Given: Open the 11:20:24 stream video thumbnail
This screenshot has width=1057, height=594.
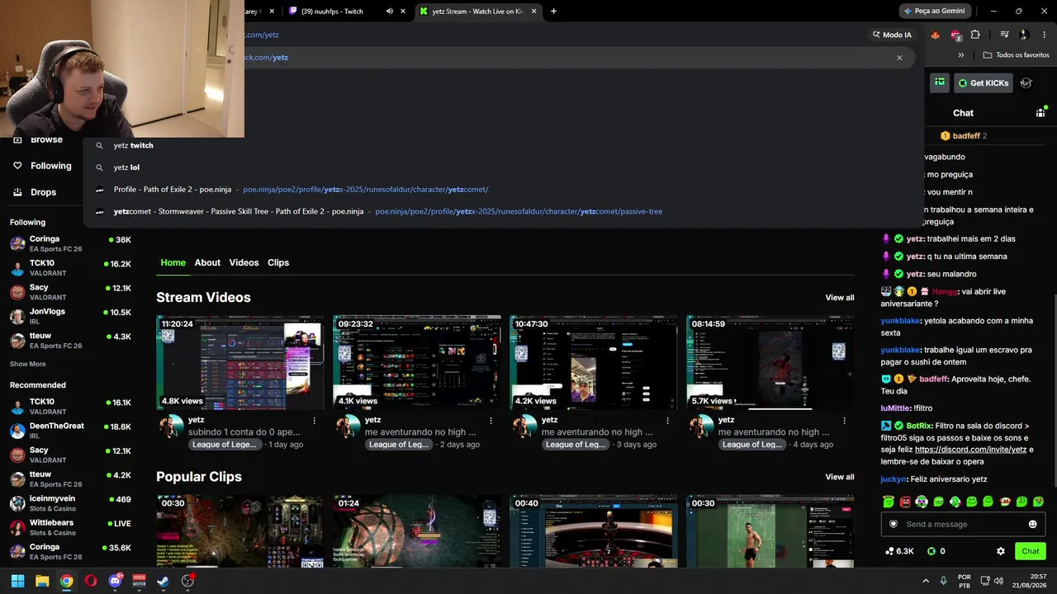Looking at the screenshot, I should coord(240,362).
